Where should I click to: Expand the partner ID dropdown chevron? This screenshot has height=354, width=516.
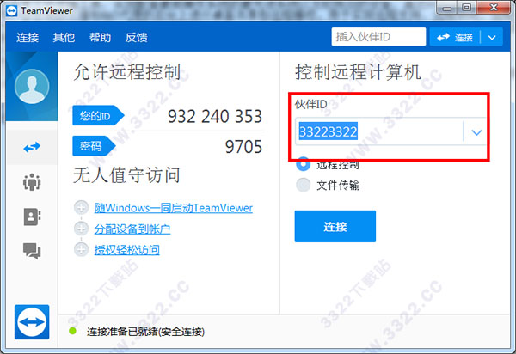[x=476, y=132]
